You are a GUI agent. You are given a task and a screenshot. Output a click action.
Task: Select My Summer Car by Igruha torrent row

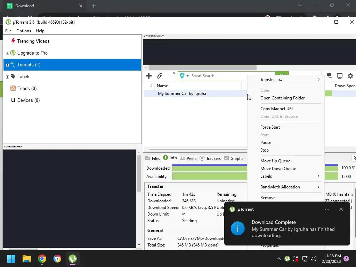(x=195, y=94)
